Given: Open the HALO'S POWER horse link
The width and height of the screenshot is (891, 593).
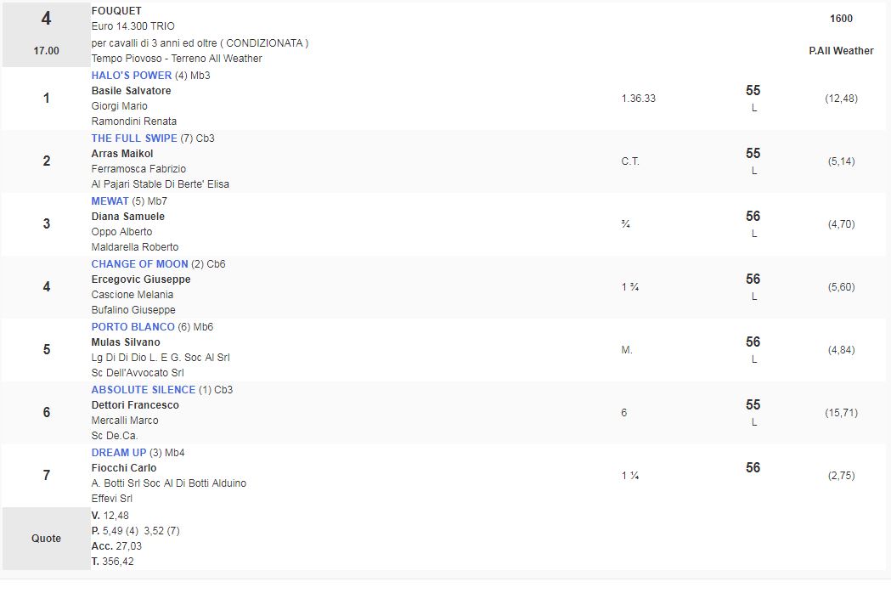Looking at the screenshot, I should coord(131,76).
